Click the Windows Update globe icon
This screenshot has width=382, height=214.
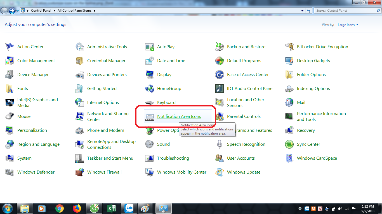coord(219,172)
